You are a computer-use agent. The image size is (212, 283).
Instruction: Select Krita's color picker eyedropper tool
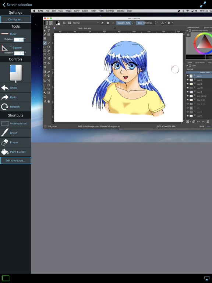49,71
